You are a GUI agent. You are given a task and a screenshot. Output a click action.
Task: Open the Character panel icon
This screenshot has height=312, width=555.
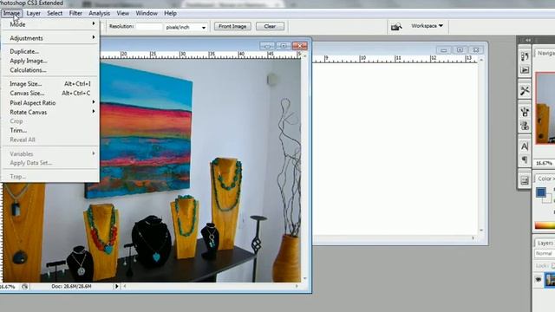coord(525,146)
